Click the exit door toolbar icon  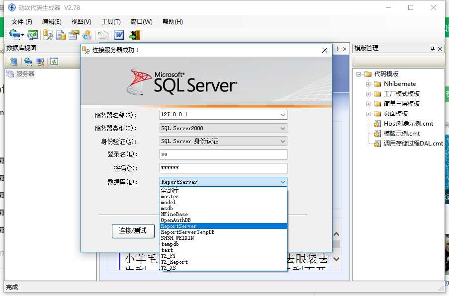click(x=135, y=35)
